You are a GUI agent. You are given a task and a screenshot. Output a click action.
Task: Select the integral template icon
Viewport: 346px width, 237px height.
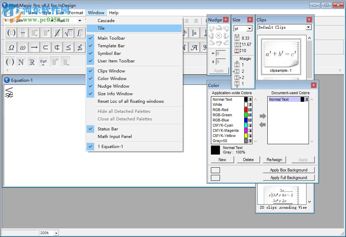80,33
